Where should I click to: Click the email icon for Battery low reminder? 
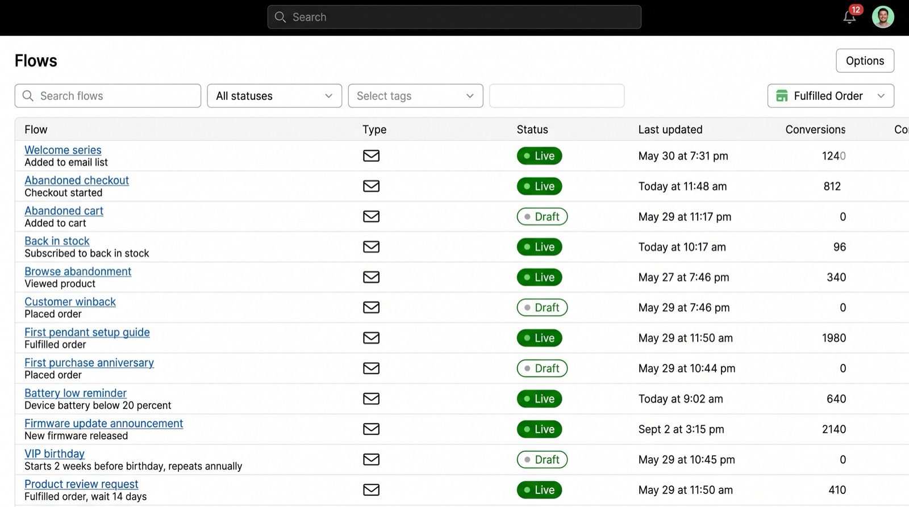point(371,399)
